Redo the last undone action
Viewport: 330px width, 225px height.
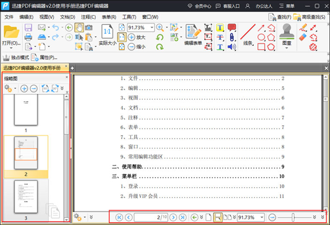(x=55, y=37)
